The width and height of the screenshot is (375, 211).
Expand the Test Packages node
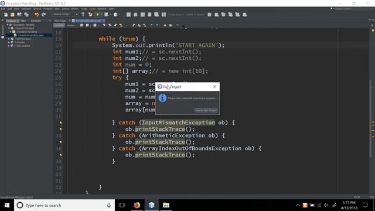(9, 39)
